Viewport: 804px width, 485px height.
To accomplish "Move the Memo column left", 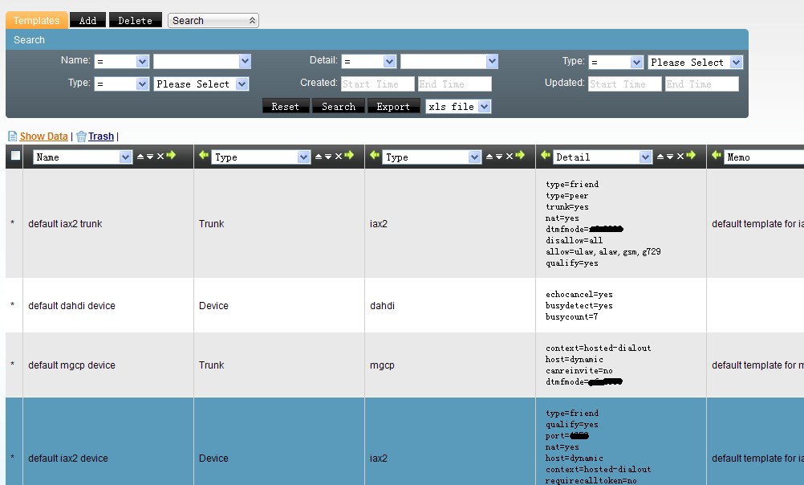I will pyautogui.click(x=717, y=156).
